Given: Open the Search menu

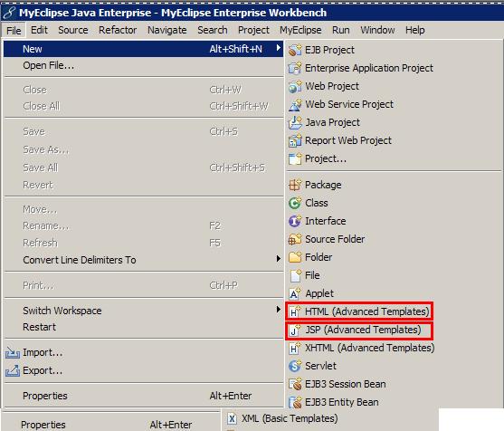Looking at the screenshot, I should [213, 30].
